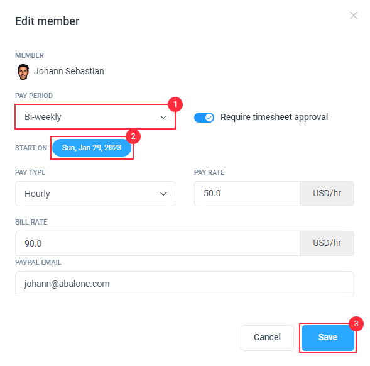Focus the PayPal email field

point(185,284)
